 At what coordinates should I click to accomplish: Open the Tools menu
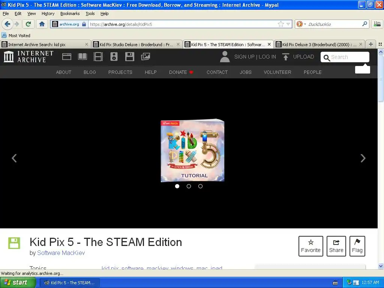[x=90, y=13]
